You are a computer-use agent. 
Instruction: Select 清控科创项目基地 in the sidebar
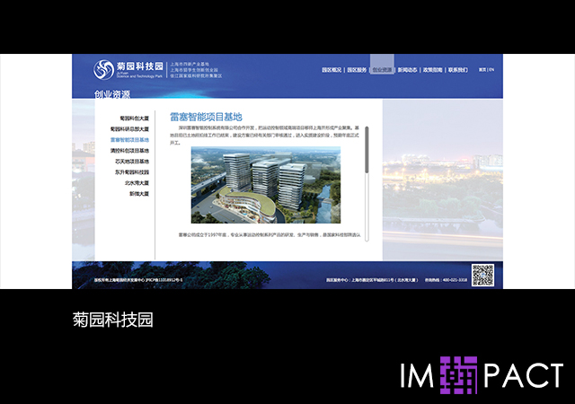click(x=129, y=151)
